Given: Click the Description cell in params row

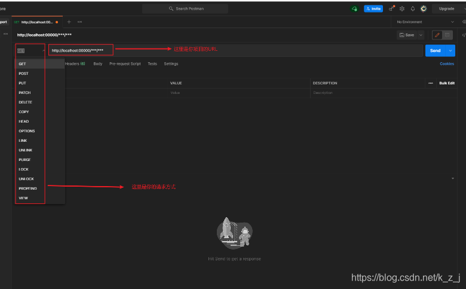Looking at the screenshot, I should [367, 93].
